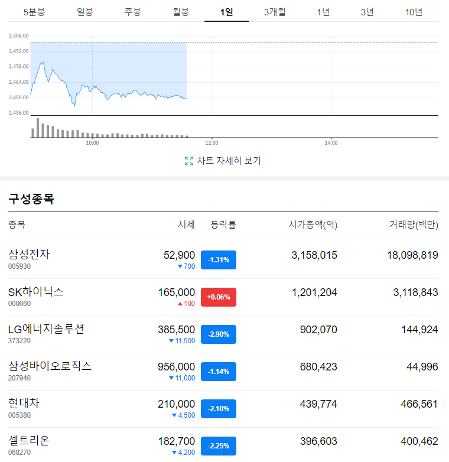Select the 1일 chart period tab
Image resolution: width=449 pixels, height=462 pixels.
226,12
